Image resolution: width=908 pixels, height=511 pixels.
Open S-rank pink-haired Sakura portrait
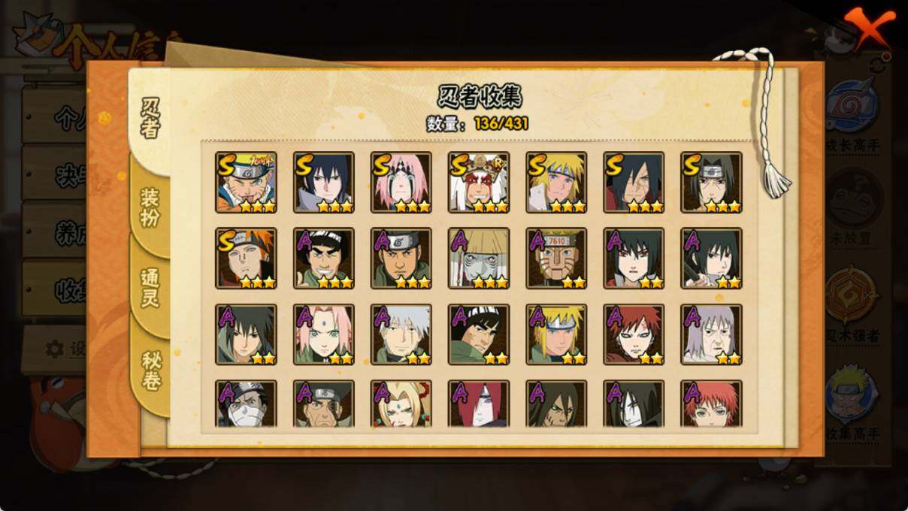tap(401, 182)
